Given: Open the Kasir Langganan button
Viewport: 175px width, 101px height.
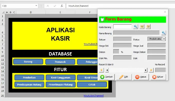Looking at the screenshot, I should pos(60,77).
